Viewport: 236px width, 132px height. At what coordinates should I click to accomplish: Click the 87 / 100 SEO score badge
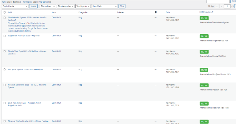coord(204,122)
